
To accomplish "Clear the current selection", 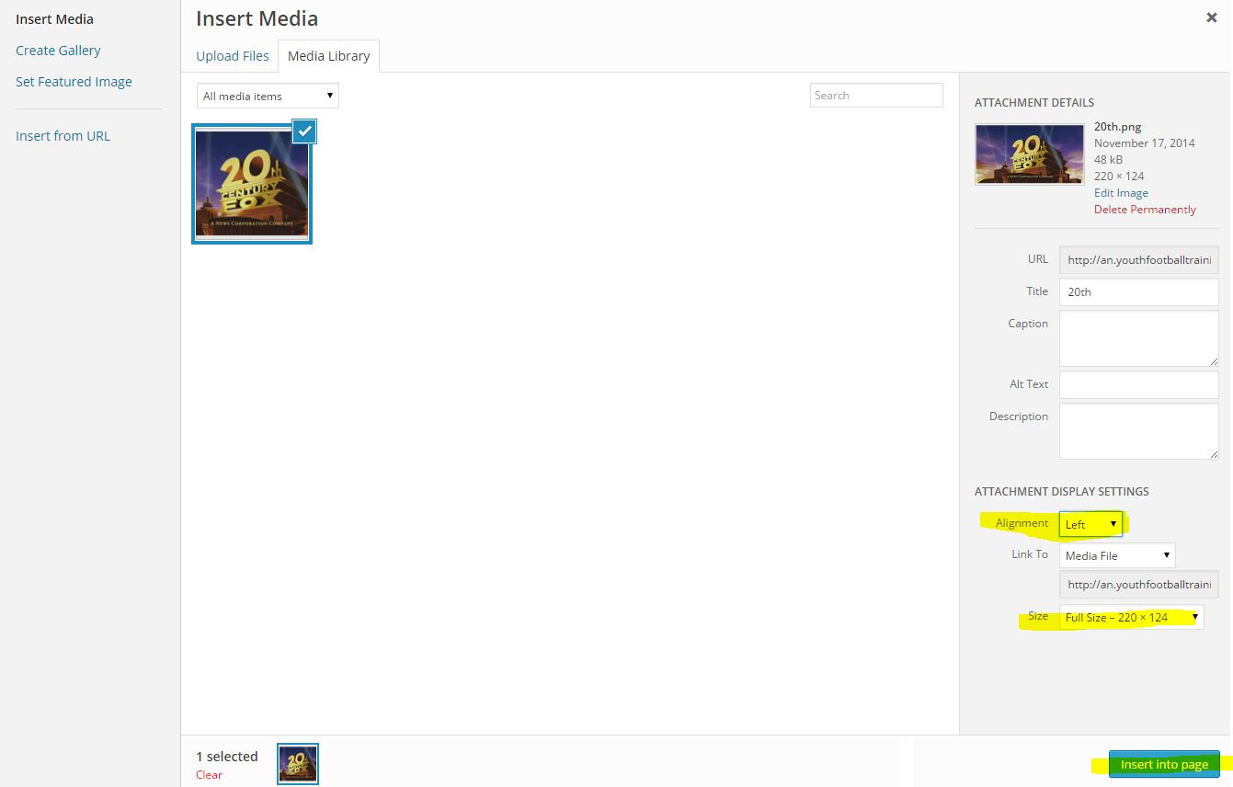I will 209,775.
